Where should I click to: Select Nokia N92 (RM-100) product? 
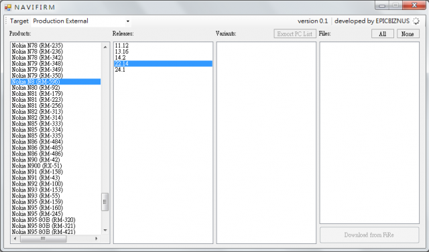click(56, 184)
